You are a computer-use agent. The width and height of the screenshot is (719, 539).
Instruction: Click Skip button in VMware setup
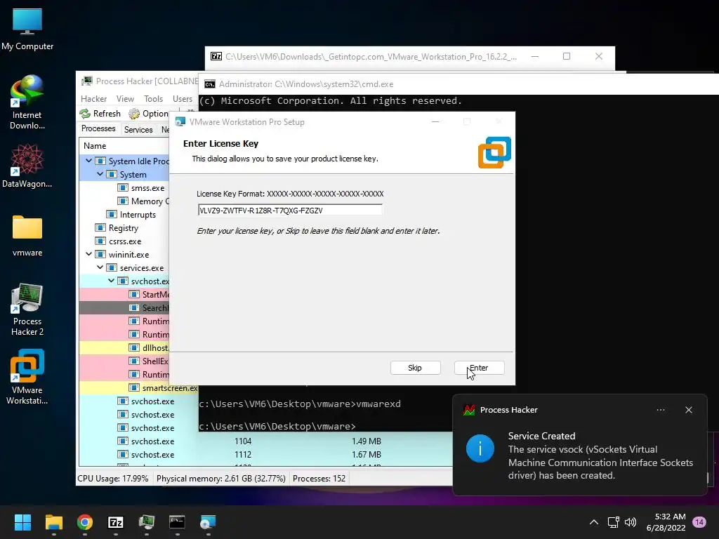coord(416,368)
